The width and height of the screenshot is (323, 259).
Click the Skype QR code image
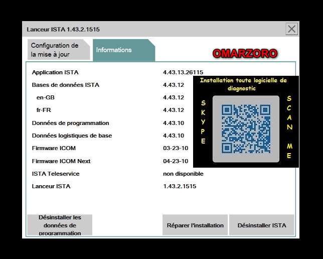tap(246, 129)
